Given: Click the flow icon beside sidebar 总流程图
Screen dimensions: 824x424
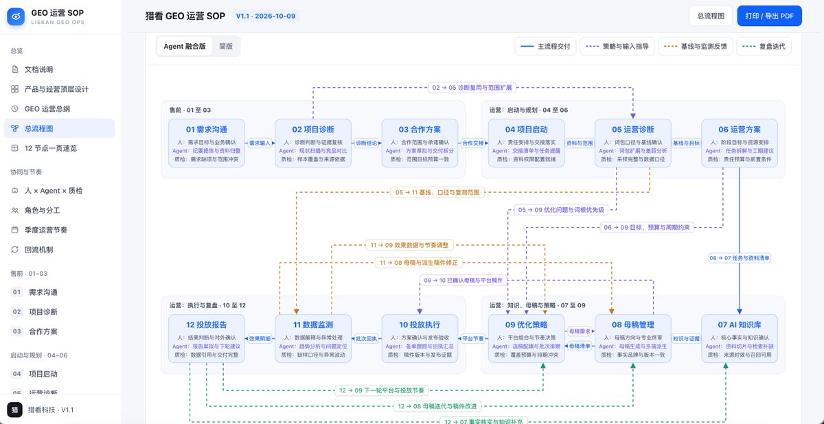Looking at the screenshot, I should (x=15, y=128).
